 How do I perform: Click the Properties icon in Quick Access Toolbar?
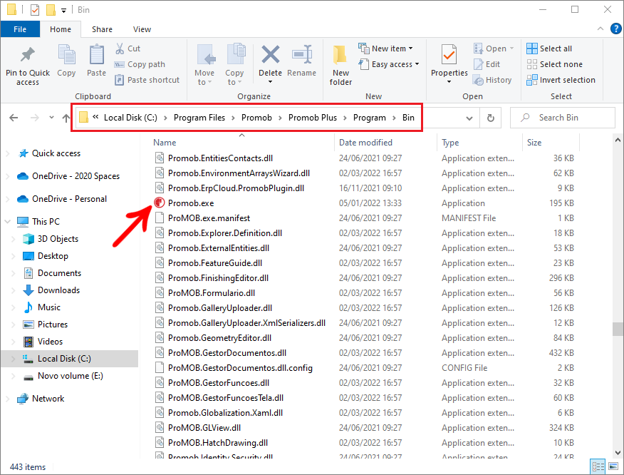pos(35,9)
